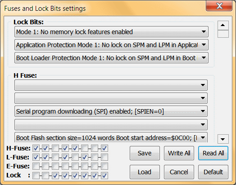Click the Write All button
Screen dimensions: 236x185
tap(179, 153)
